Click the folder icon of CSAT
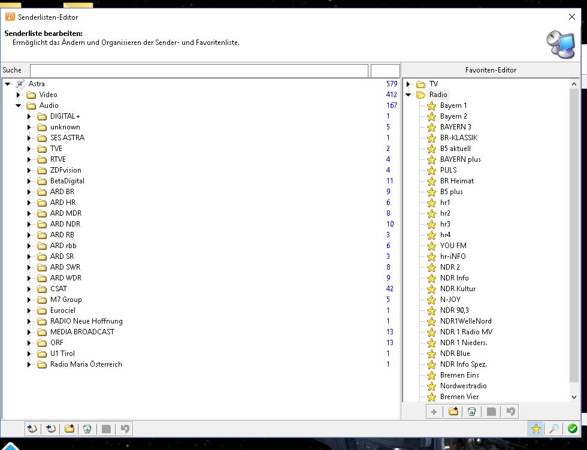The height and width of the screenshot is (450, 587). click(42, 289)
